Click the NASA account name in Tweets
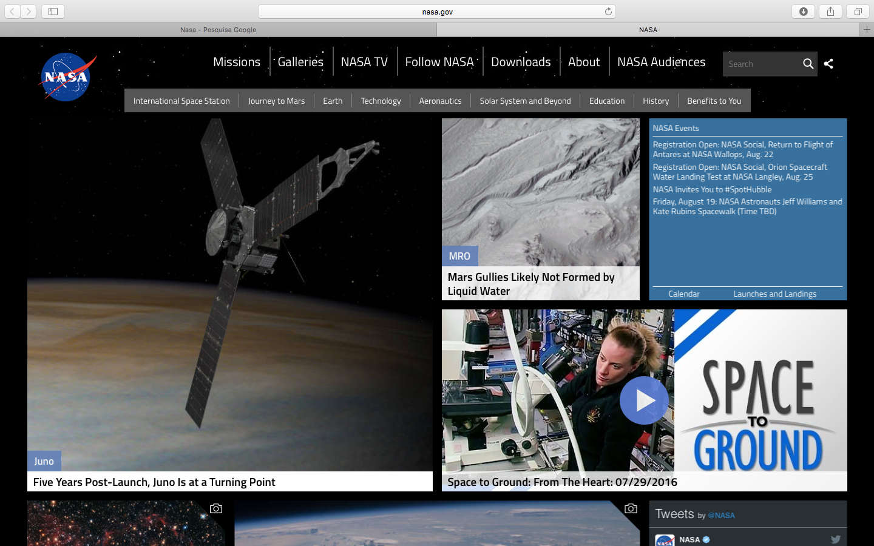The height and width of the screenshot is (546, 874). point(689,539)
